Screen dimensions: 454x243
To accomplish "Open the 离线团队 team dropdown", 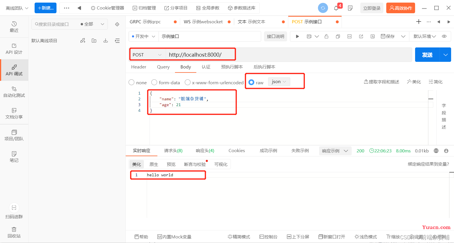I will (x=17, y=8).
